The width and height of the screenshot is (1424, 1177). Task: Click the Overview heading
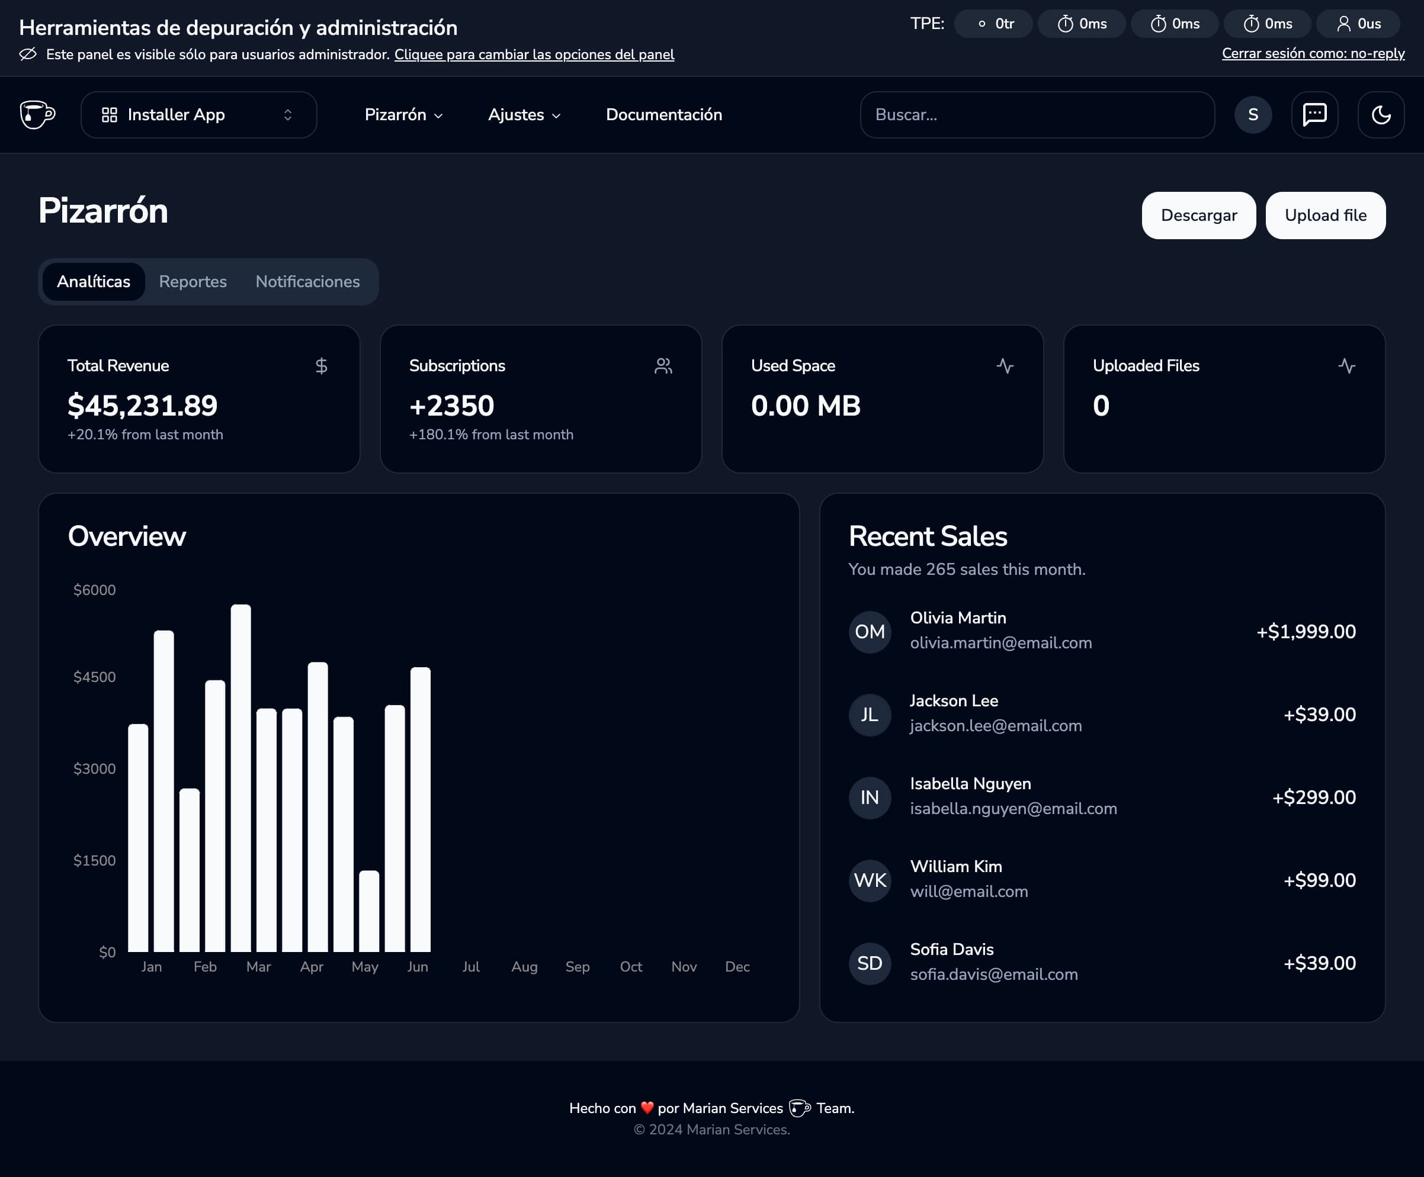point(127,536)
